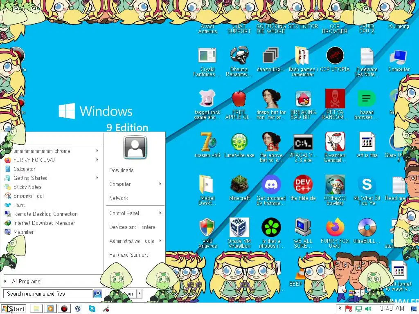419x314 pixels.
Task: Open the FREE APPLE apple icon
Action: [x=239, y=99]
